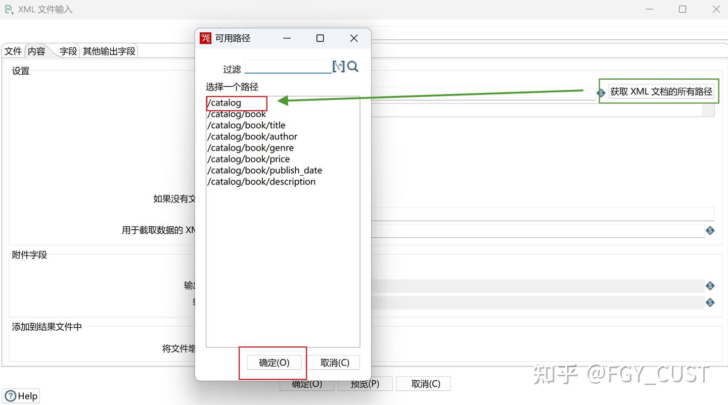This screenshot has height=405, width=728.
Task: Select the /catalog/book/publish_date path
Action: (264, 170)
